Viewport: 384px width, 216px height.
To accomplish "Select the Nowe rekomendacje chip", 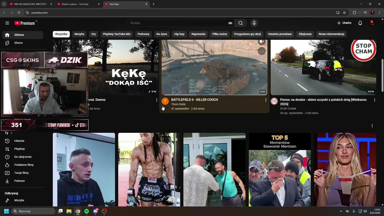I will 331,34.
